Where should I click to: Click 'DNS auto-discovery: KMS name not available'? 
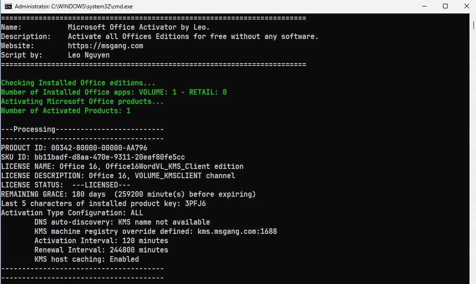[x=122, y=222]
